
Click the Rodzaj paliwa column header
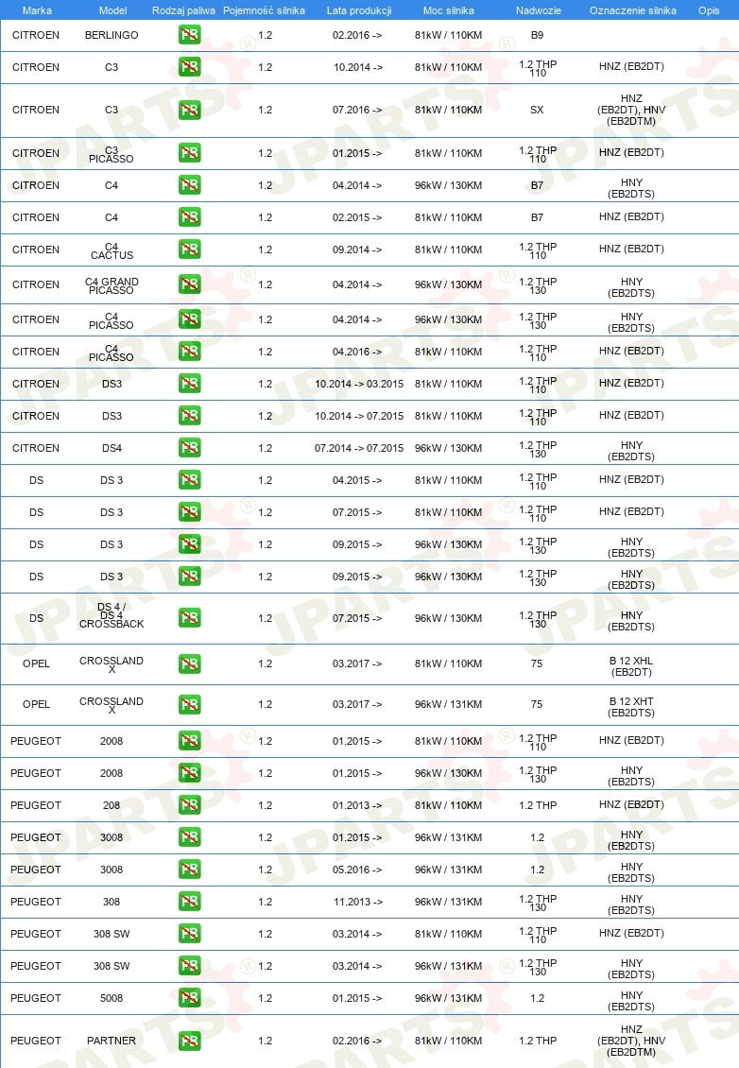point(183,10)
